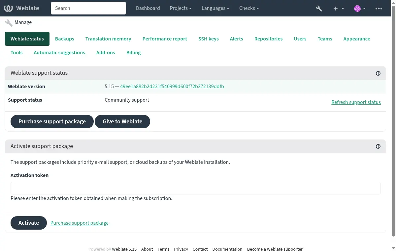Select the Community support status text
Viewport: 396px width, 251px height.
click(127, 100)
